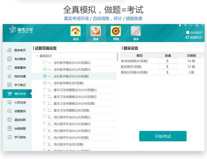
Task: Check 流行病学方法(B1型题)
Action: pyautogui.click(x=45, y=144)
